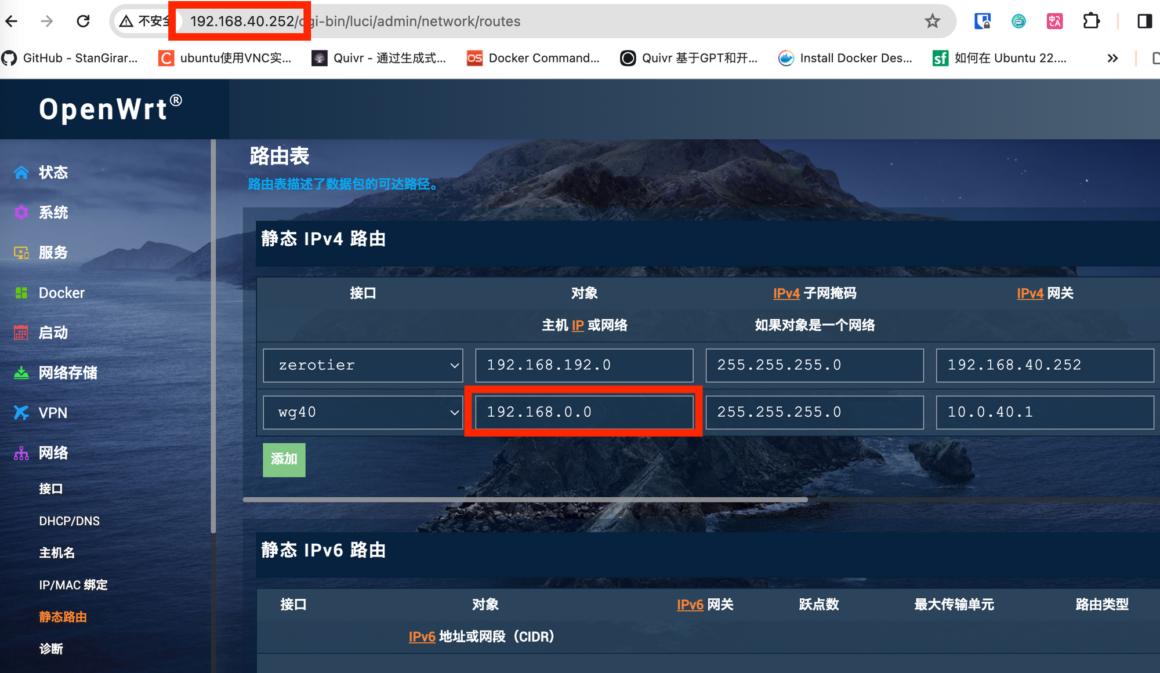1160x673 pixels.
Task: Click the pink translate extension icon
Action: click(x=1054, y=21)
